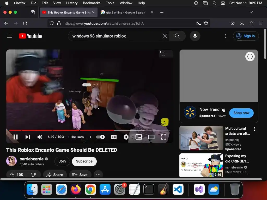Open the Bookmarks menu

click(92, 3)
